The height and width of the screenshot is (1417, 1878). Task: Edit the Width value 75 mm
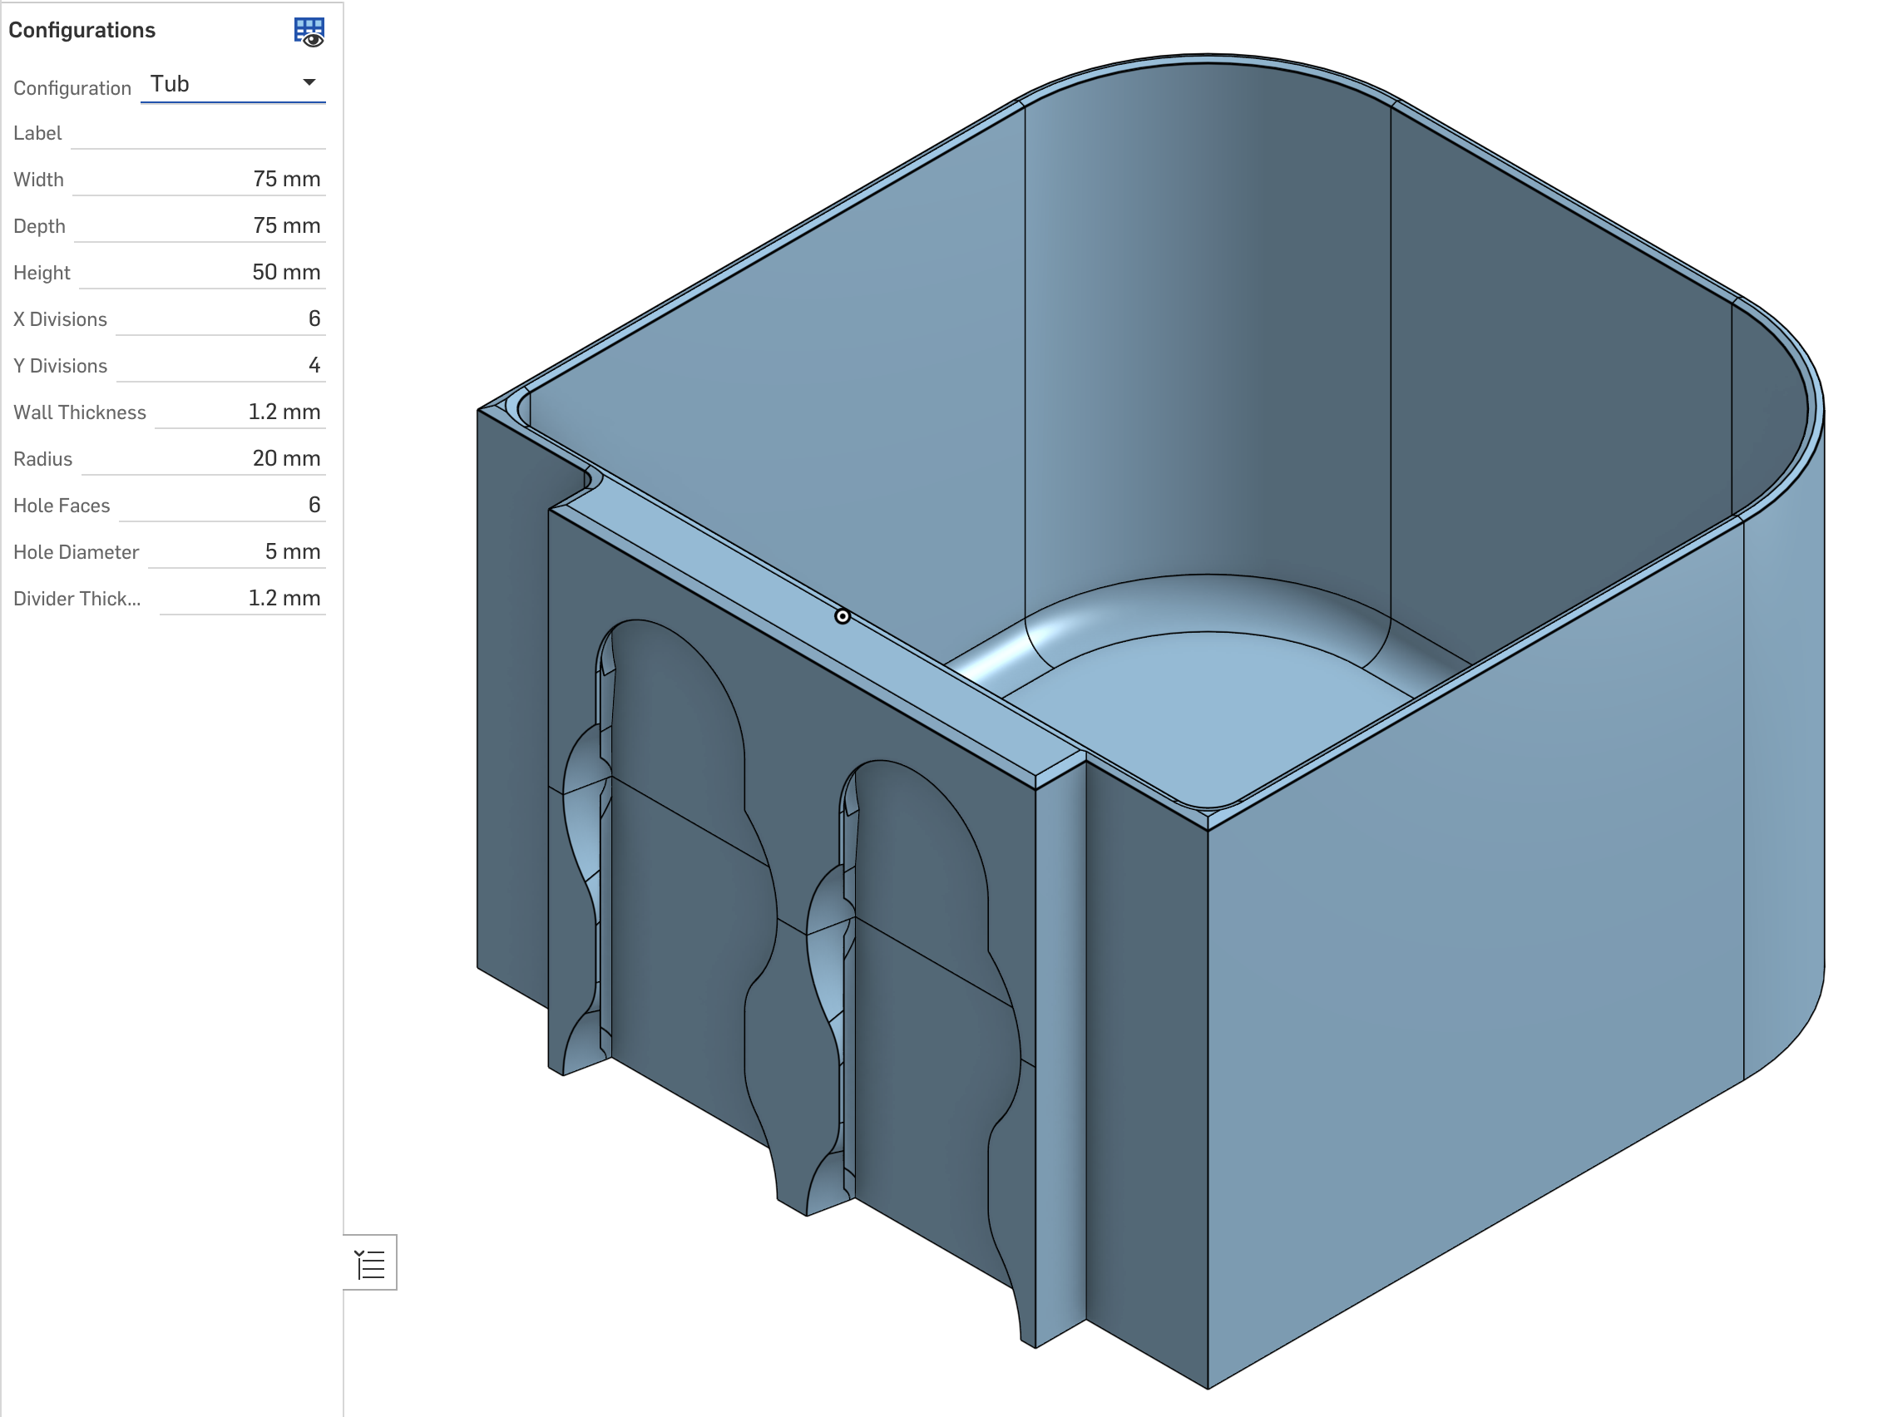point(200,179)
